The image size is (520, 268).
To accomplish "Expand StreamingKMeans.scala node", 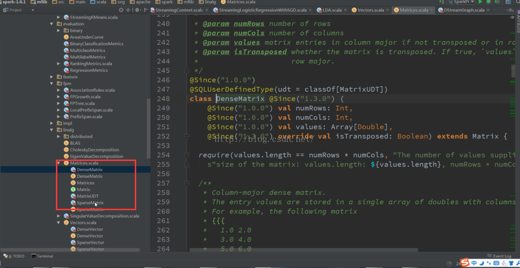I will point(59,17).
